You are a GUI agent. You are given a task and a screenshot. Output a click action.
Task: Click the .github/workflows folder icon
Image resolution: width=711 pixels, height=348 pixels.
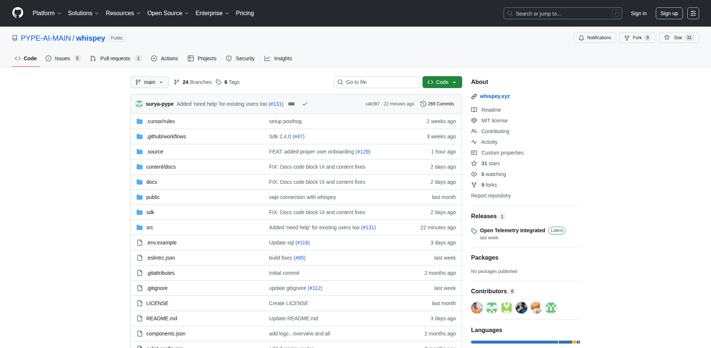[x=140, y=136]
